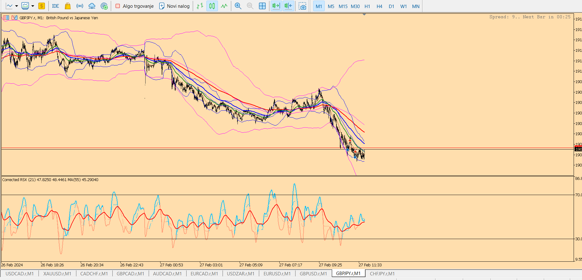Click the Spread and Next Bar text
582x280 pixels.
click(530, 17)
